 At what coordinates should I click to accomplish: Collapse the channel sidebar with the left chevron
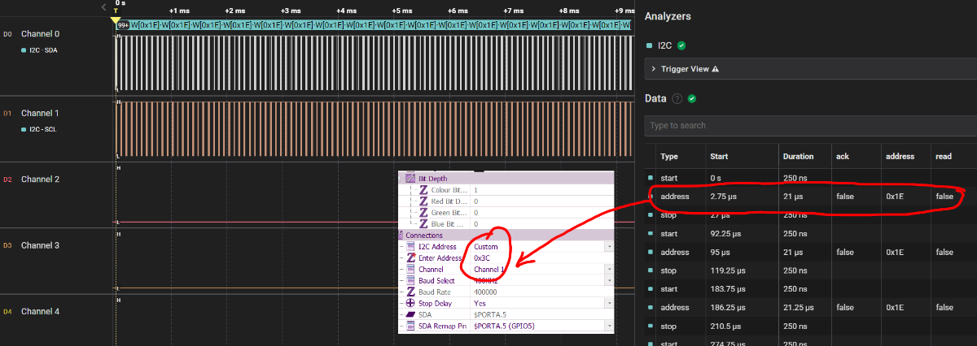point(103,7)
